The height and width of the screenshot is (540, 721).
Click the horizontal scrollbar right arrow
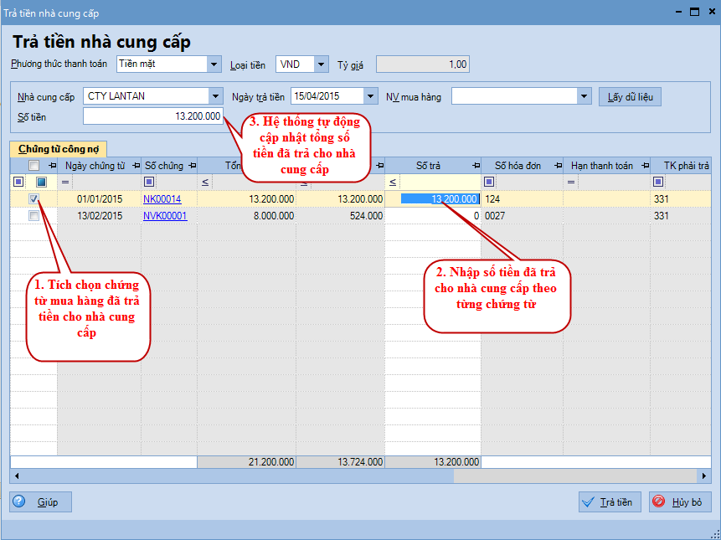703,476
